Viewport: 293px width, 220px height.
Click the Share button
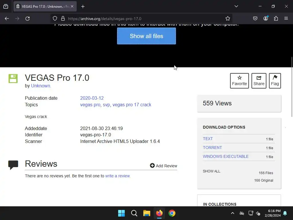[x=259, y=80]
